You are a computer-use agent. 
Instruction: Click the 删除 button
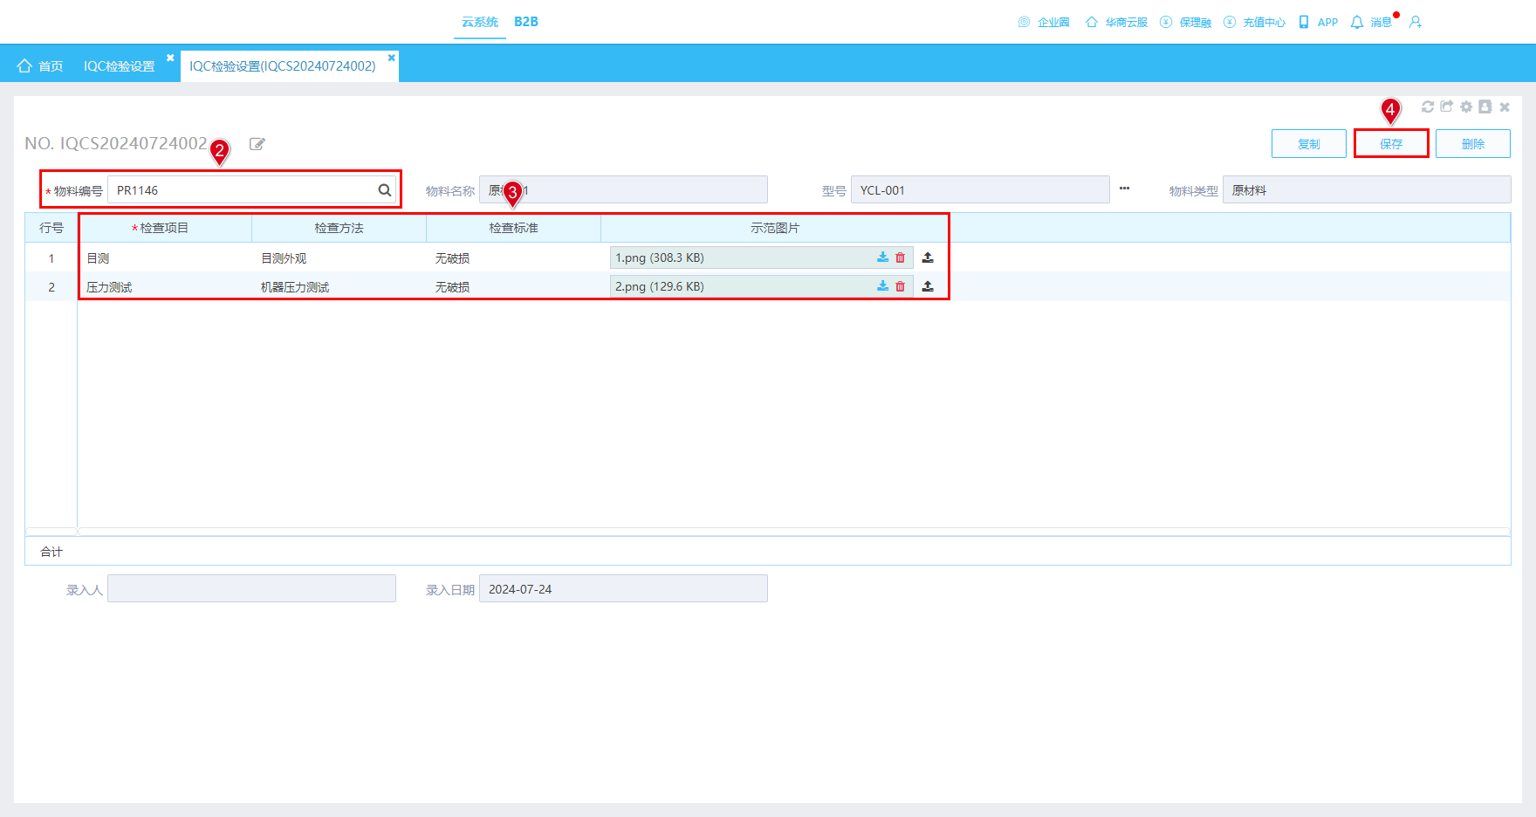click(x=1473, y=144)
